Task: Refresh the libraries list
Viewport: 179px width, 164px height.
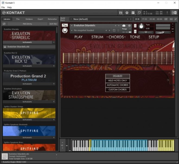Action: 4,24
